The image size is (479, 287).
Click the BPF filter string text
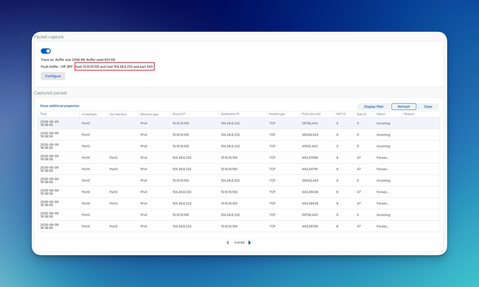click(x=114, y=67)
